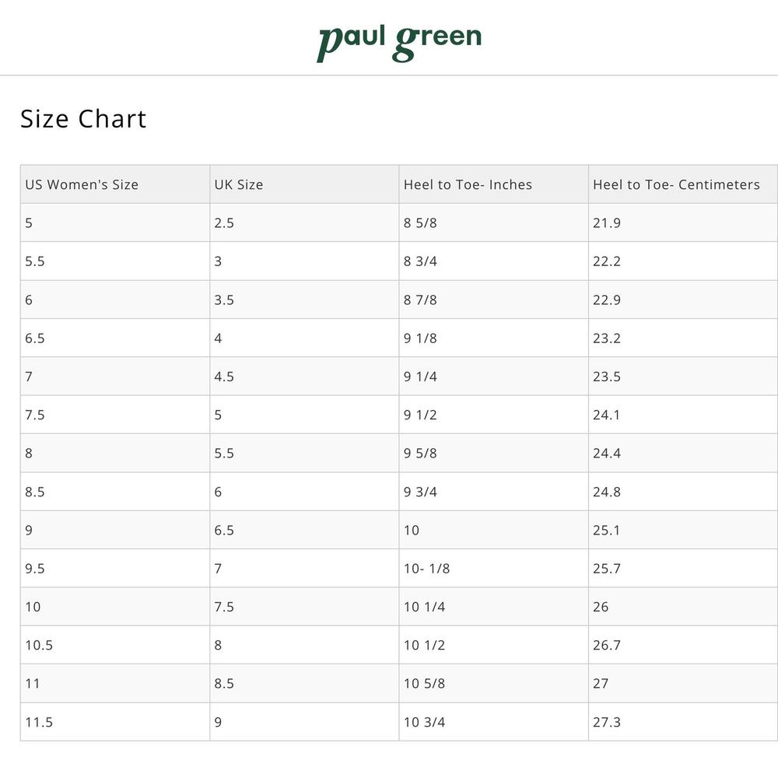Click the US Women's Size column header
This screenshot has width=778, height=778.
click(115, 184)
